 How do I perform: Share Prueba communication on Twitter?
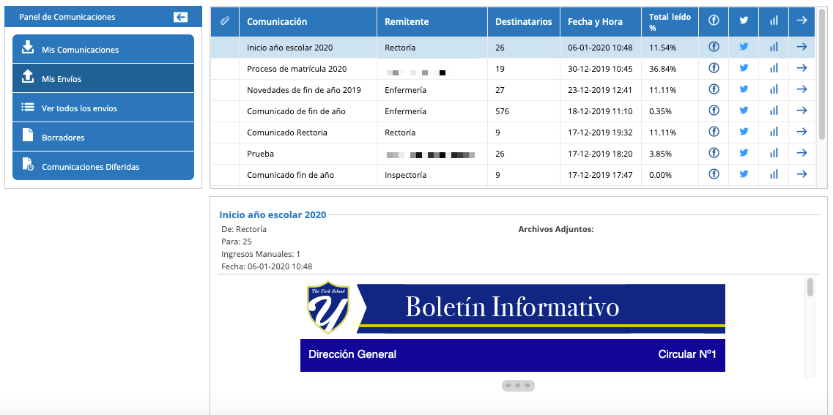tap(744, 153)
